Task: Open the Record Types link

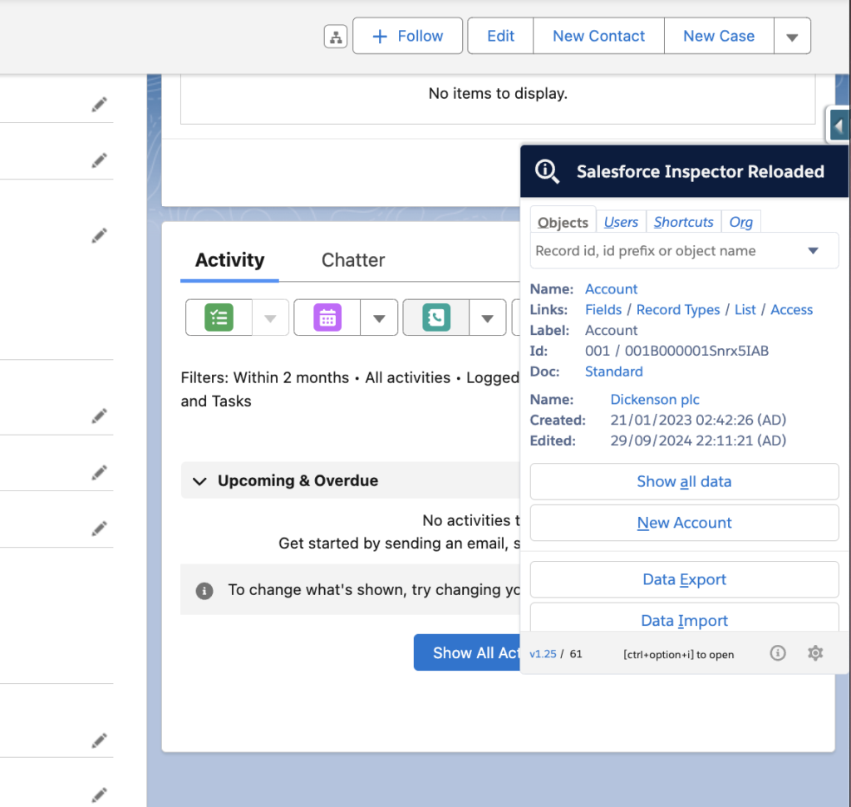Action: (678, 310)
